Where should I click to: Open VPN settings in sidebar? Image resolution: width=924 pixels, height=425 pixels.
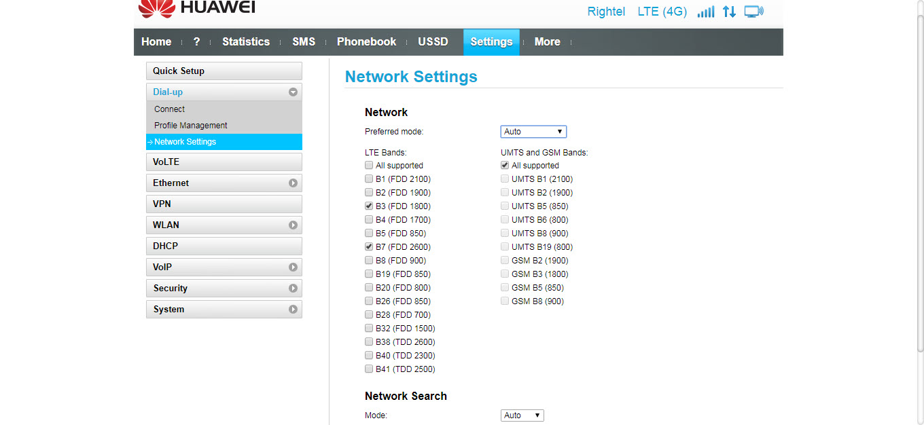pos(224,204)
